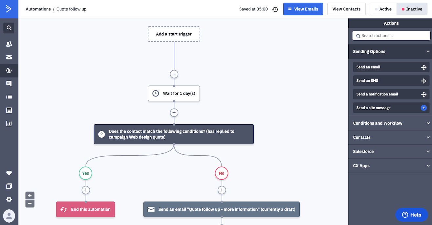The height and width of the screenshot is (225, 432).
Task: Expand the Salesforce actions section
Action: (x=428, y=151)
